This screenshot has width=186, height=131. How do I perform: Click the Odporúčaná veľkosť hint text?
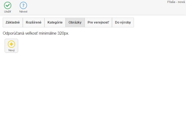[x=36, y=34]
